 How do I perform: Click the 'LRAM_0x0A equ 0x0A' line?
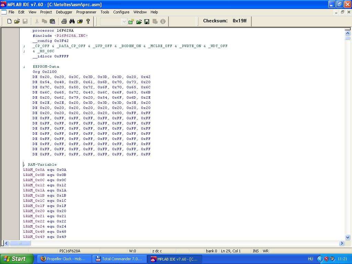point(45,170)
